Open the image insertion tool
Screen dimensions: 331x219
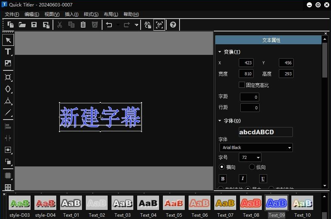pyautogui.click(x=8, y=63)
